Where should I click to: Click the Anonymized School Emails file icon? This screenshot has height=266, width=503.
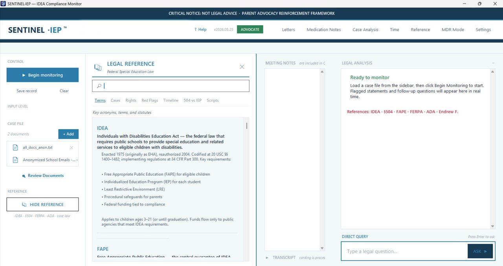[x=15, y=160]
